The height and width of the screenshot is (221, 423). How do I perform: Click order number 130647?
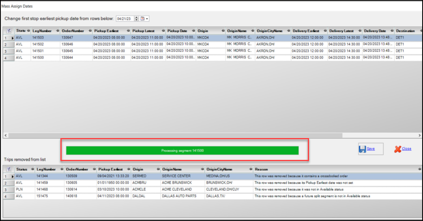pos(76,38)
